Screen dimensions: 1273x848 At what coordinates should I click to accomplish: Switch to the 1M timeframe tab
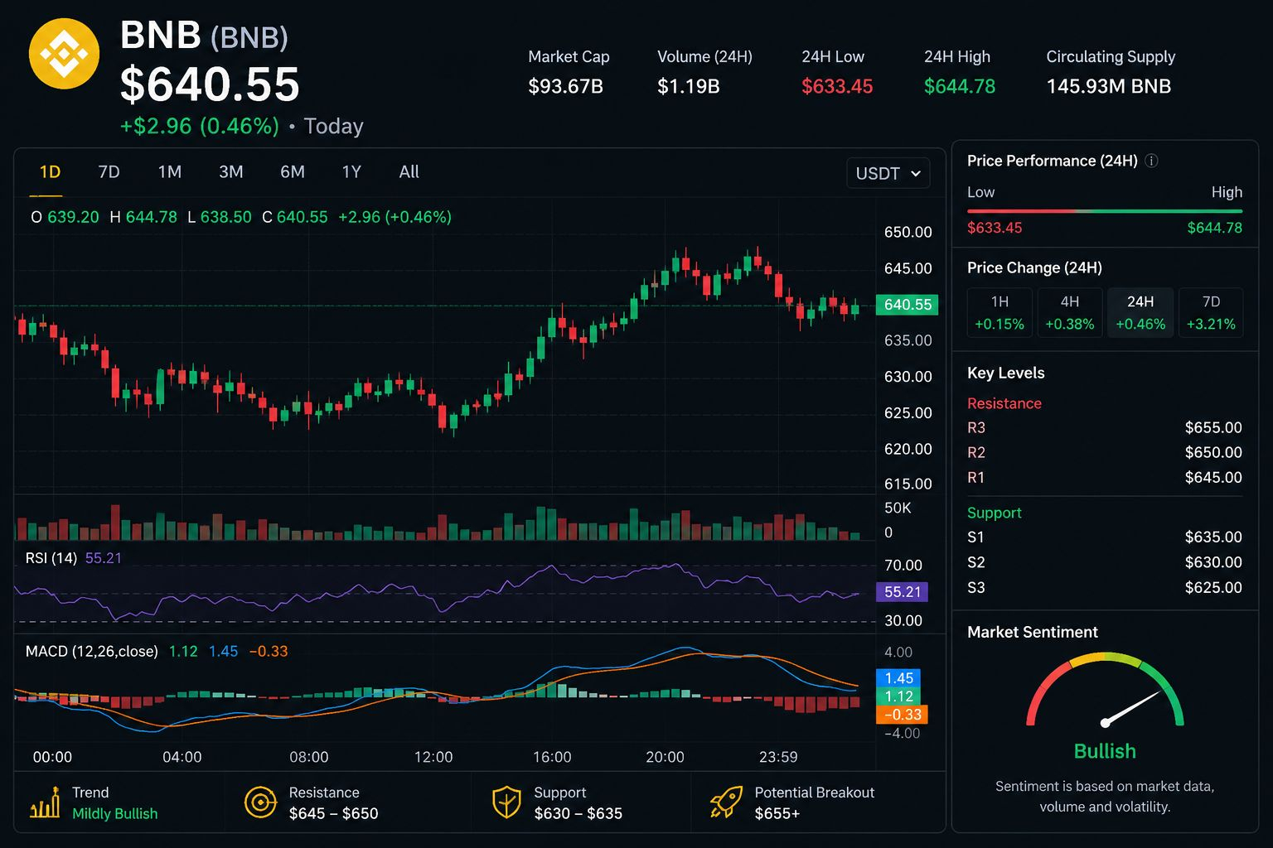[x=169, y=172]
